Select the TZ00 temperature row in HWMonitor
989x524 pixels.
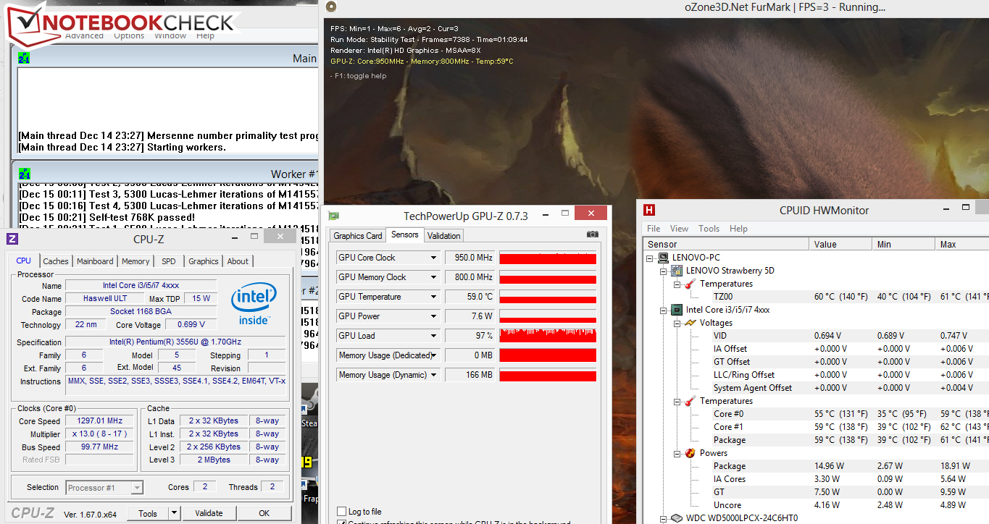pyautogui.click(x=816, y=297)
